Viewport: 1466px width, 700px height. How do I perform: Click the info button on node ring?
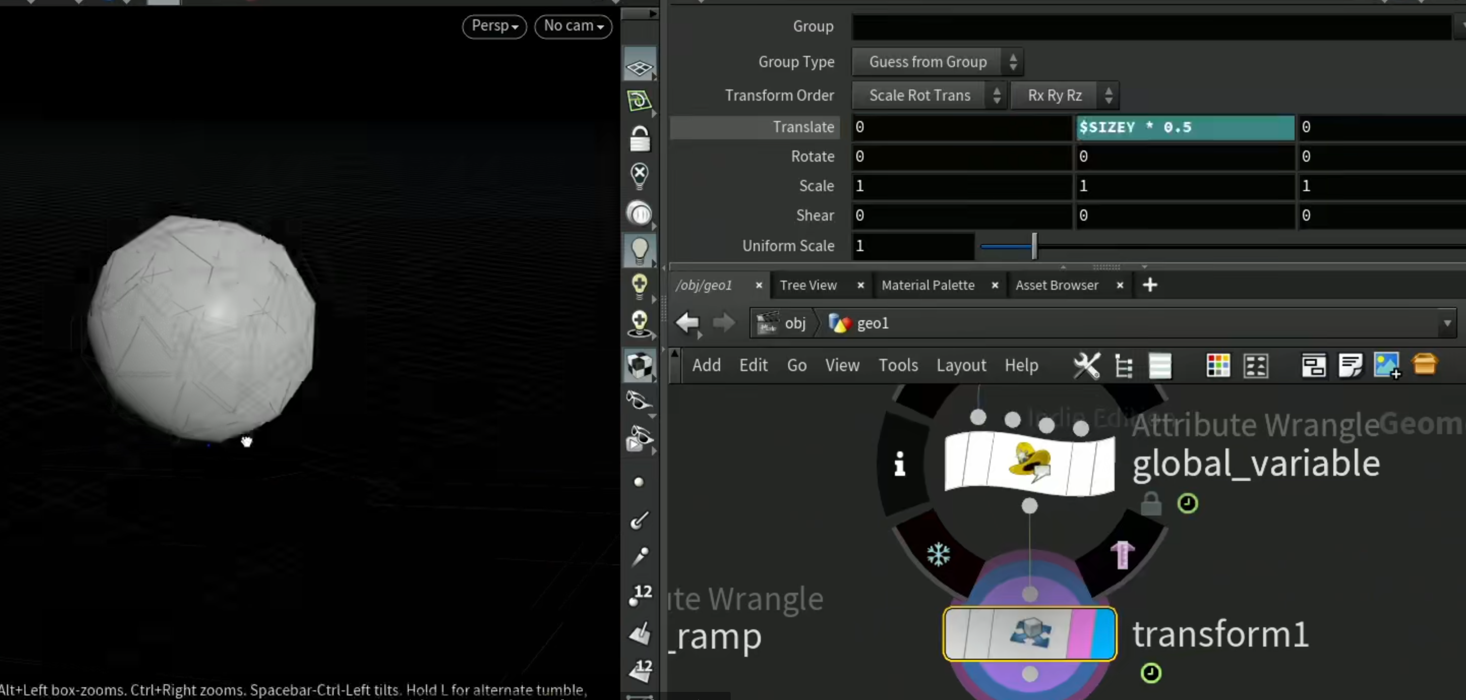[900, 464]
